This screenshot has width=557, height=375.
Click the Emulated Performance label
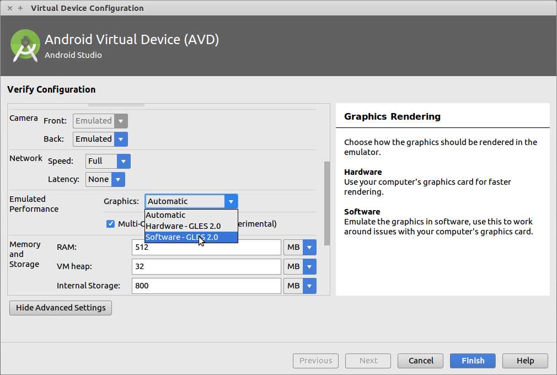[34, 204]
